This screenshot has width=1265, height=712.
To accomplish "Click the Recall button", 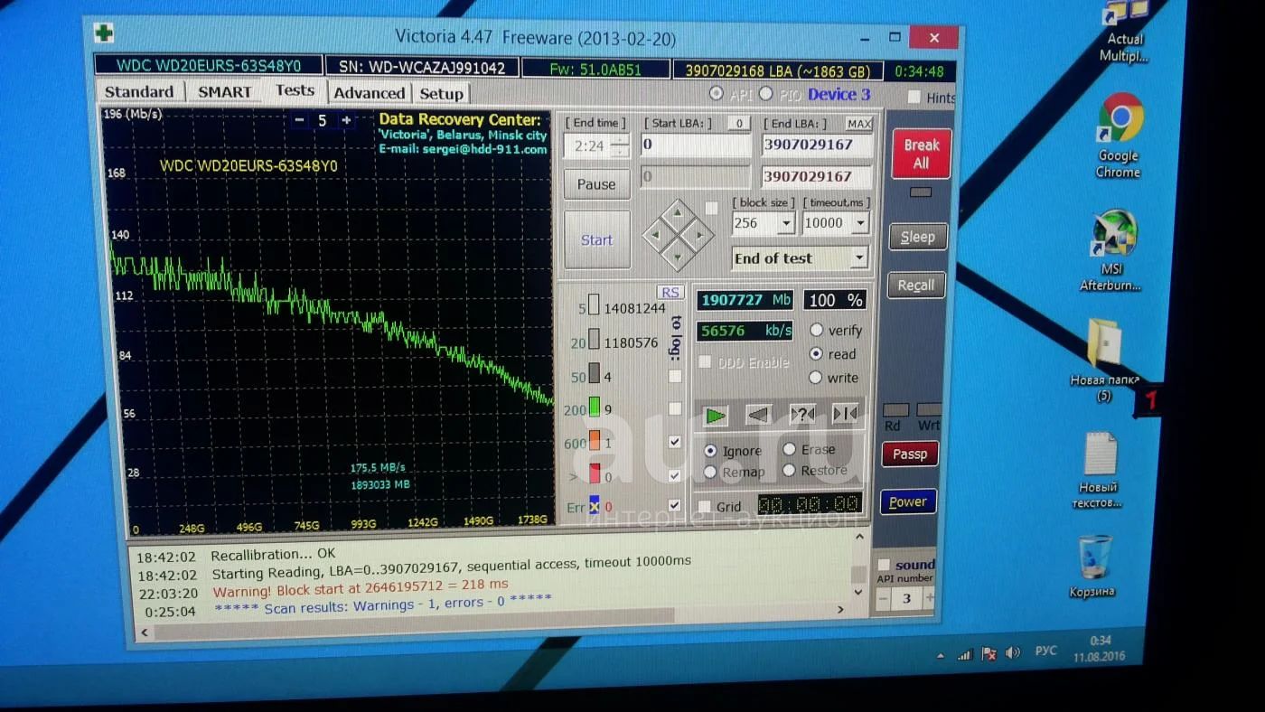I will click(x=915, y=286).
